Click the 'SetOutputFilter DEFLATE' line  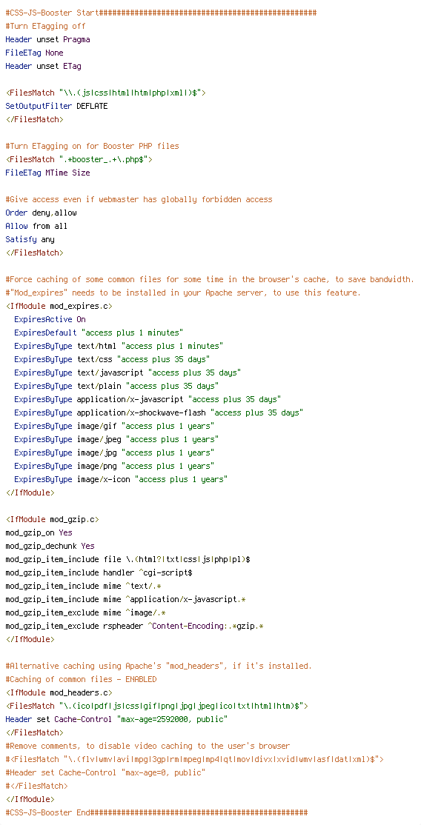[x=56, y=107]
